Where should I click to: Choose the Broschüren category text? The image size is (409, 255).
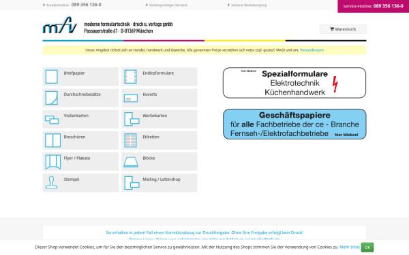pos(74,137)
